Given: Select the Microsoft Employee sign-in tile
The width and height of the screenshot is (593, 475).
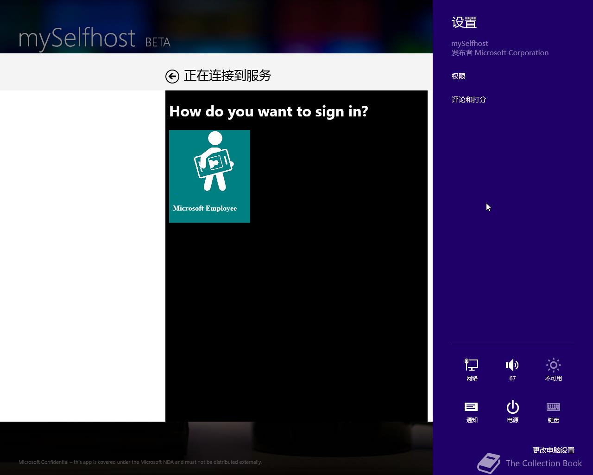Looking at the screenshot, I should pyautogui.click(x=209, y=176).
